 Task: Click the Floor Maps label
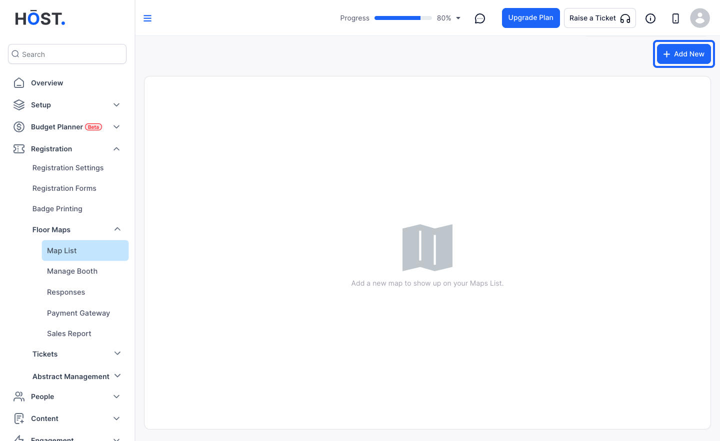point(51,230)
